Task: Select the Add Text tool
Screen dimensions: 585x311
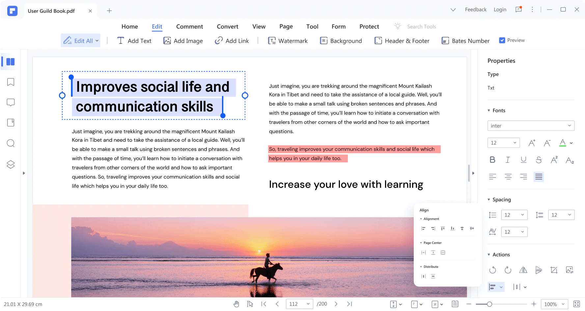Action: (134, 40)
